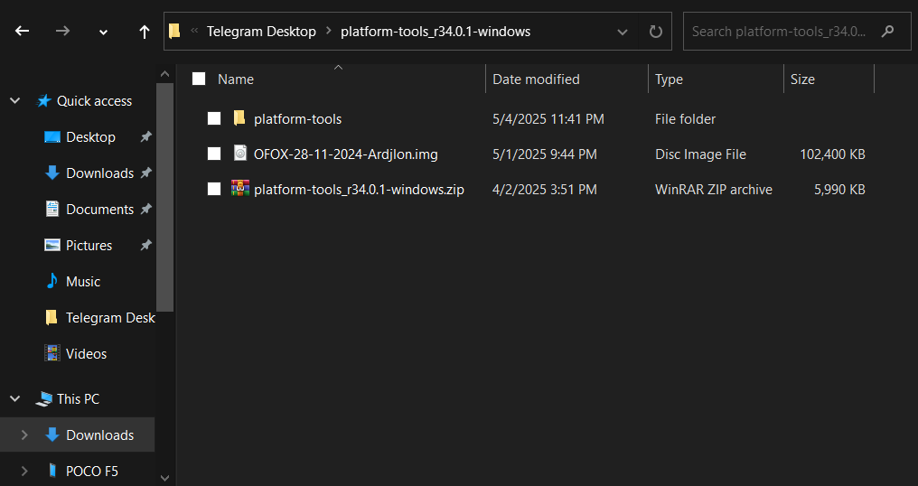Click Telegram Desktop in the breadcrumb path
918x486 pixels.
coord(261,32)
